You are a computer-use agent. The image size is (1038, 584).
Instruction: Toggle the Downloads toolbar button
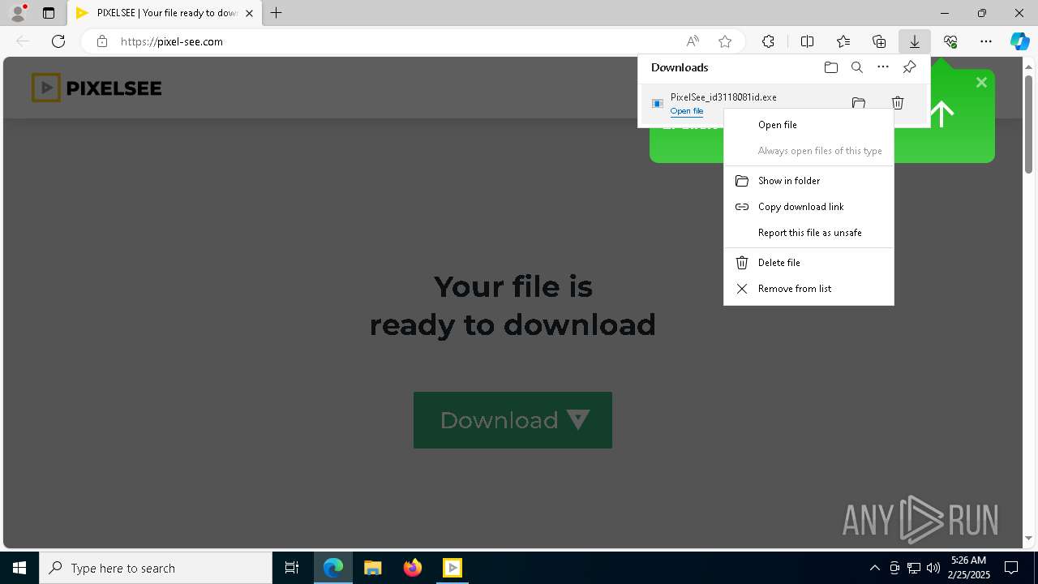click(x=915, y=41)
